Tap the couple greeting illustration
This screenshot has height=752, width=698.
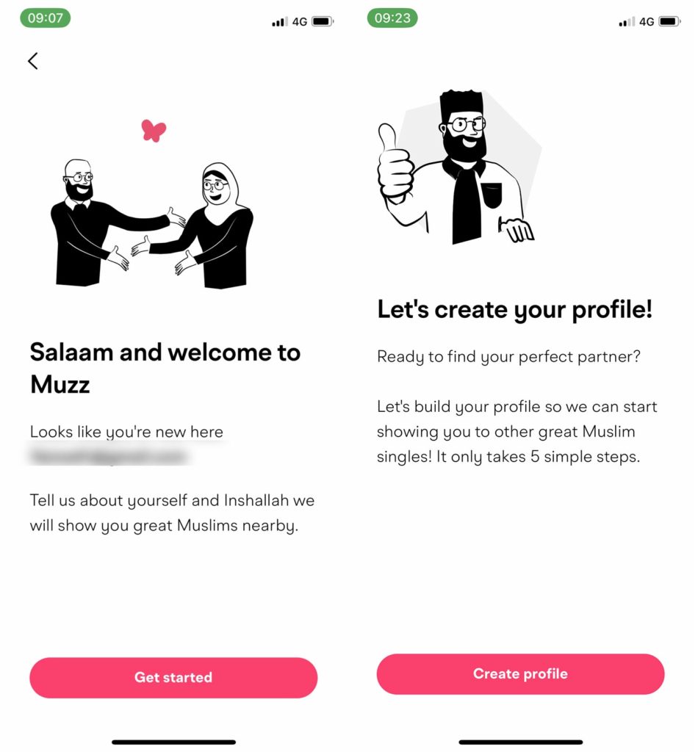coord(152,223)
